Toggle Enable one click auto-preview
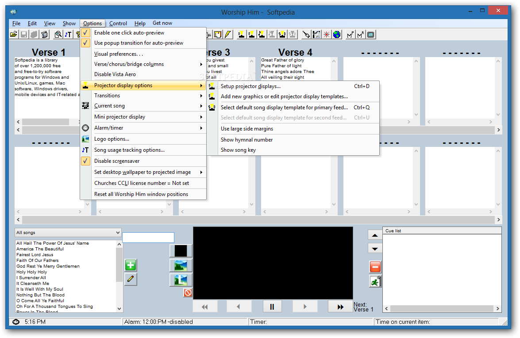Image resolution: width=520 pixels, height=338 pixels. tap(143, 33)
